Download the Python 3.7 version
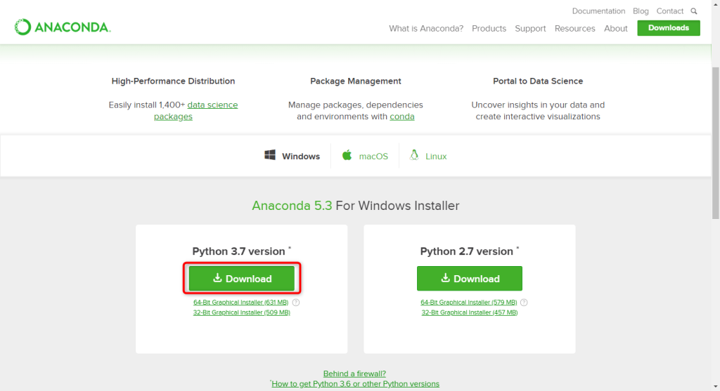Image resolution: width=720 pixels, height=391 pixels. click(242, 278)
